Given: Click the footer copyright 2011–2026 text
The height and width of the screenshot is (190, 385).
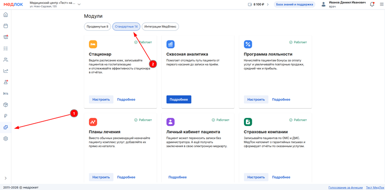Looking at the screenshot, I should click(x=21, y=188).
